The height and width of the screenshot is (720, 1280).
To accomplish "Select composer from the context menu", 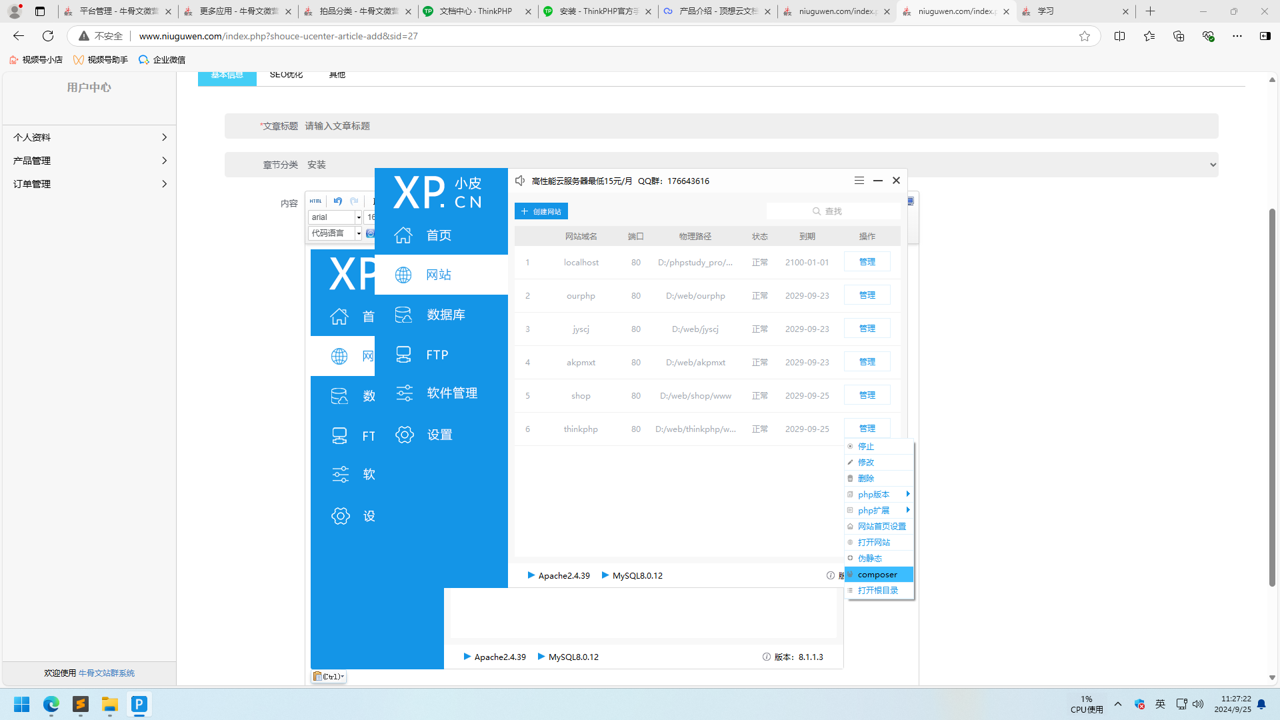I will click(x=877, y=575).
